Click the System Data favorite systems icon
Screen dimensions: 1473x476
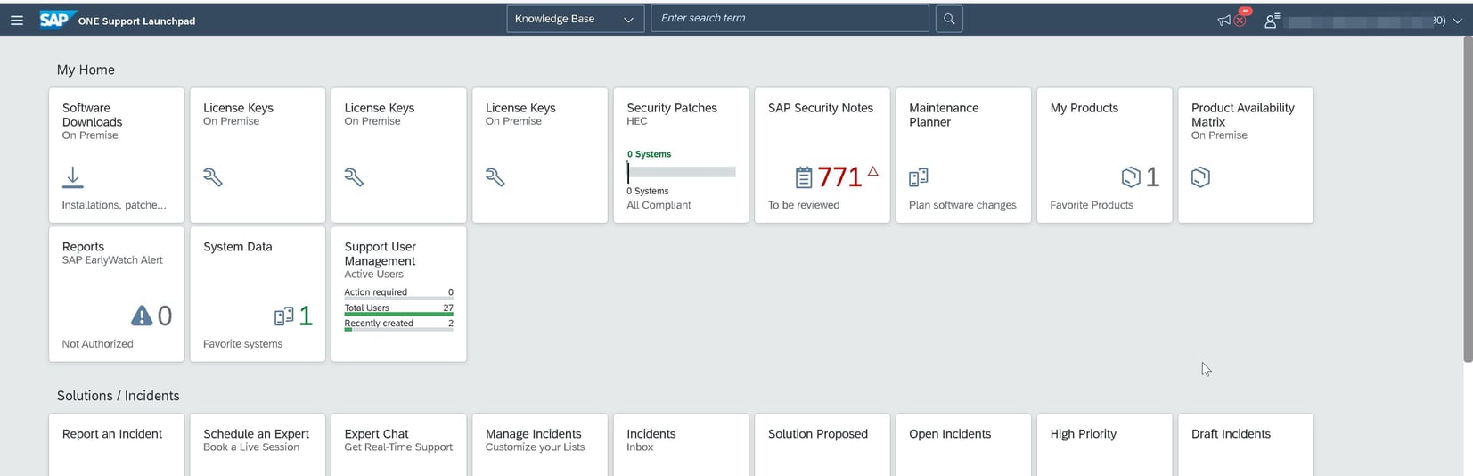tap(284, 316)
